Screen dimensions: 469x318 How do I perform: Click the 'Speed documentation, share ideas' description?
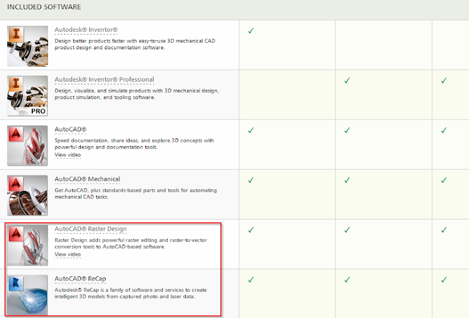point(134,144)
